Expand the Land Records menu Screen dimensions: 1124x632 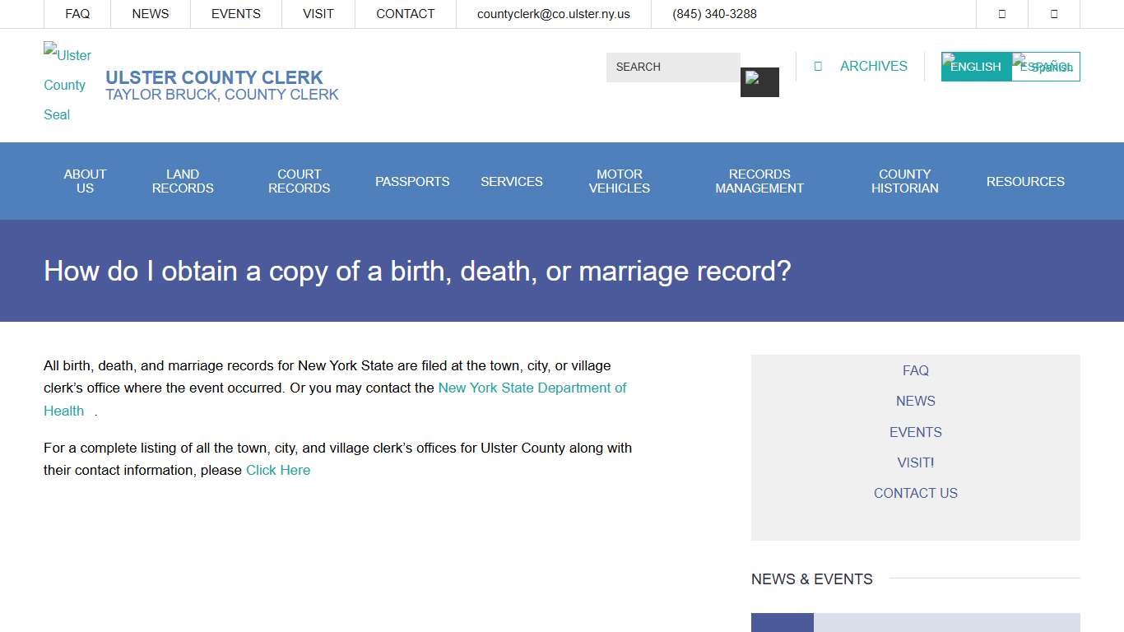[183, 181]
